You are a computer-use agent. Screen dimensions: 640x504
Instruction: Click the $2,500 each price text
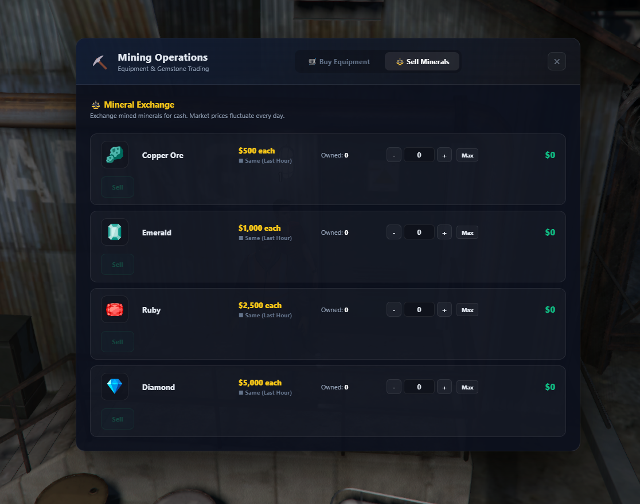(x=260, y=305)
